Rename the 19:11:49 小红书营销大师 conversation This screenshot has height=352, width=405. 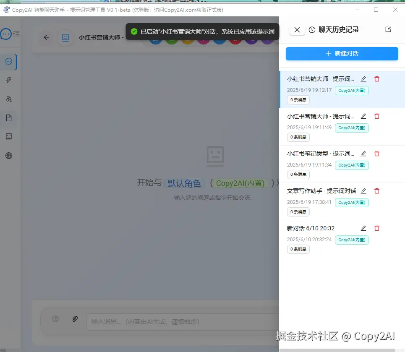click(363, 116)
